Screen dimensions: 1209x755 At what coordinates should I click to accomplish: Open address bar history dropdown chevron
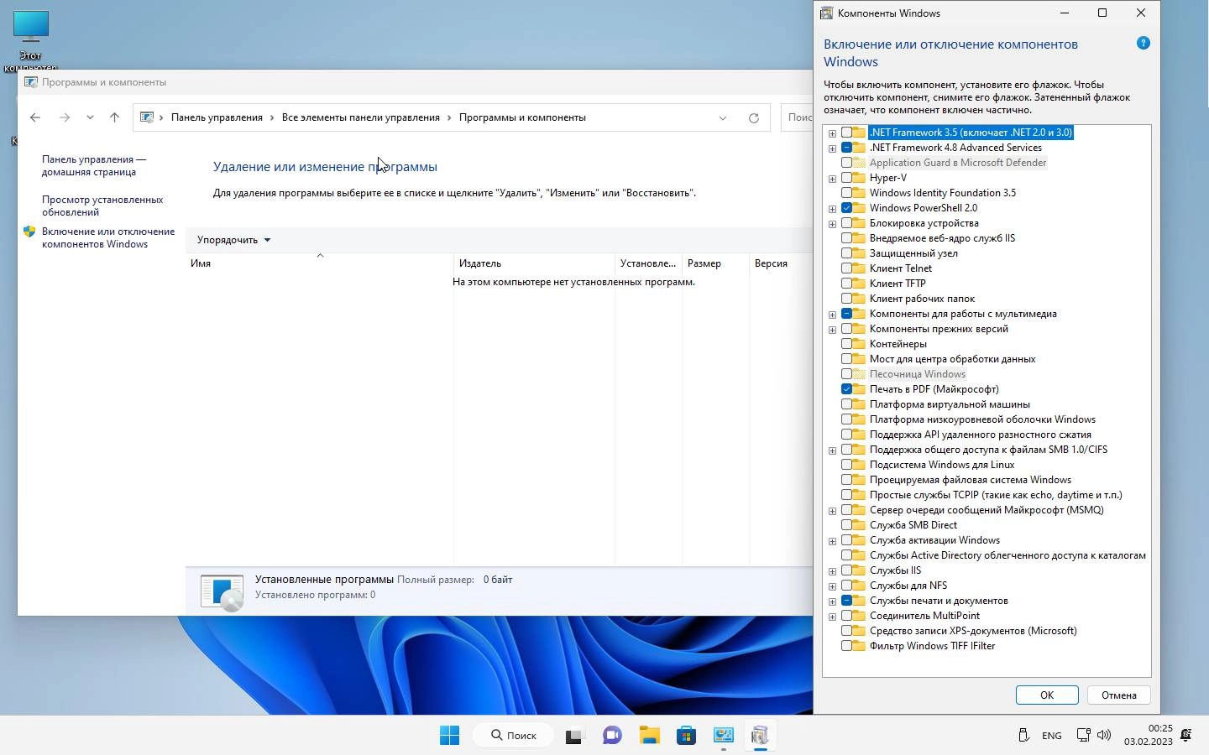point(723,117)
